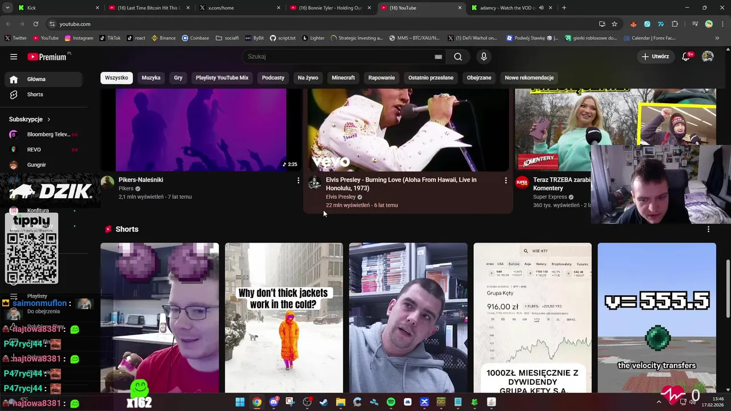
Task: Select the Gry filter chip
Action: [x=178, y=78]
